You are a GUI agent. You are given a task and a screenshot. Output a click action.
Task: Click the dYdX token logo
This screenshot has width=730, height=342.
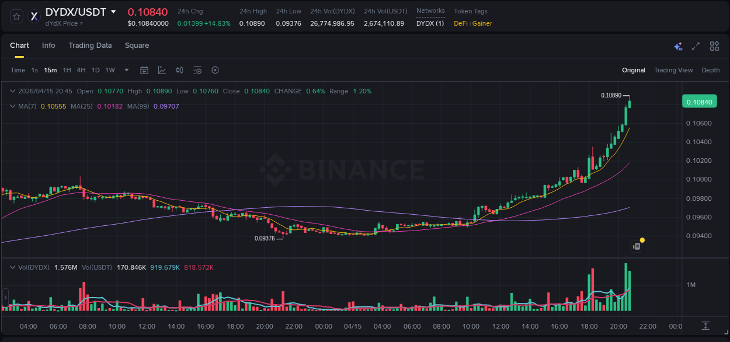pos(34,16)
